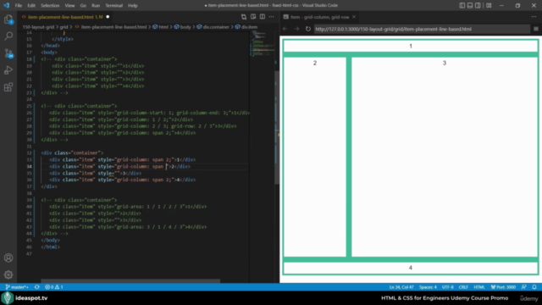Viewport: 542px width, 305px height.
Task: Click the browser preview back arrow
Action: coord(285,29)
